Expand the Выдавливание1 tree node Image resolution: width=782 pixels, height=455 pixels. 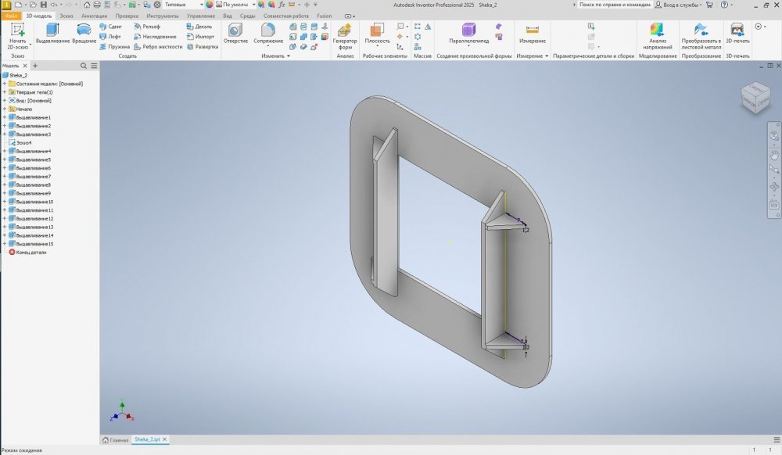click(x=4, y=117)
